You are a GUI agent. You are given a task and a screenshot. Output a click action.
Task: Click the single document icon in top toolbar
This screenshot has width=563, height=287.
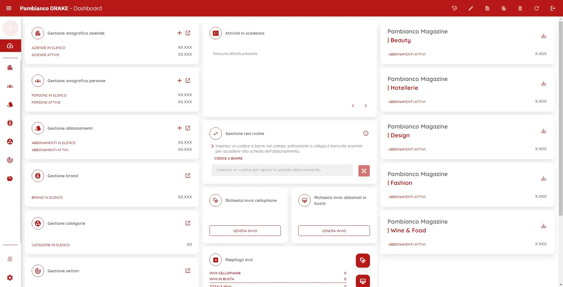pos(487,8)
